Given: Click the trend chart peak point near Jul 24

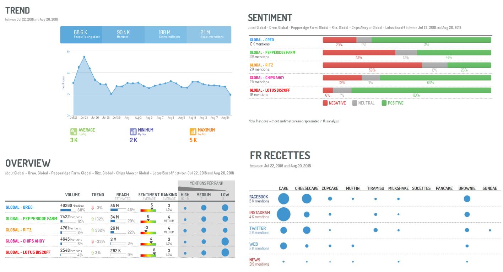Looking at the screenshot, I should [84, 57].
